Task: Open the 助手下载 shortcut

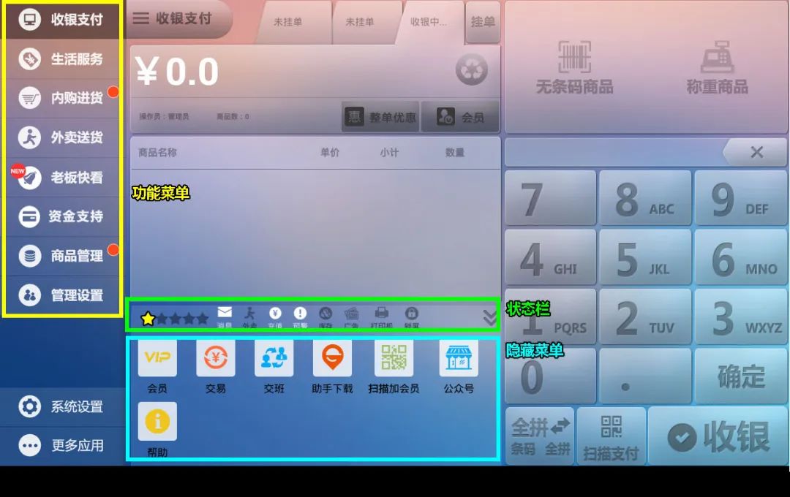Action: (332, 367)
